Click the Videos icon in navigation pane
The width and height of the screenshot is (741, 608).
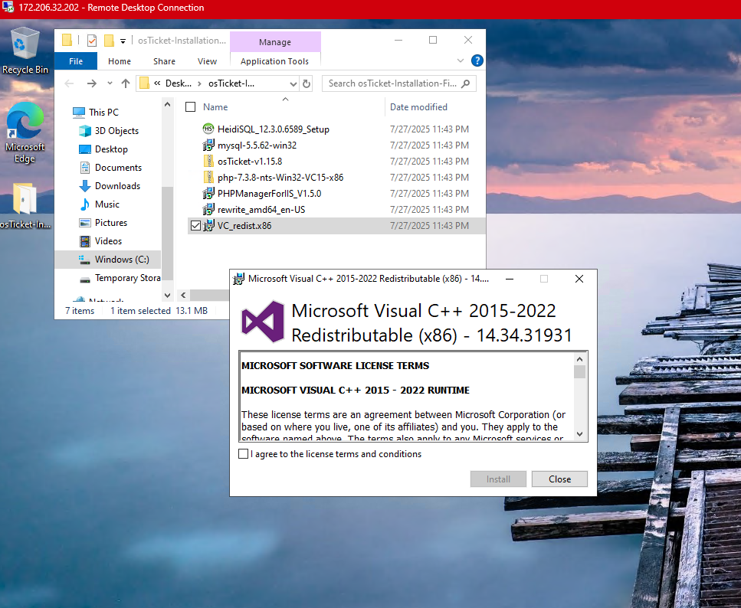[85, 241]
